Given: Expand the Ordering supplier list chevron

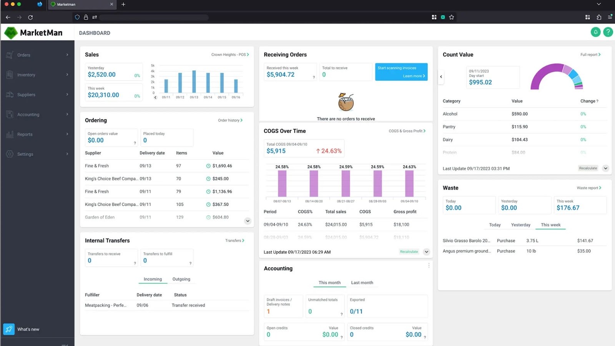Looking at the screenshot, I should click(248, 221).
